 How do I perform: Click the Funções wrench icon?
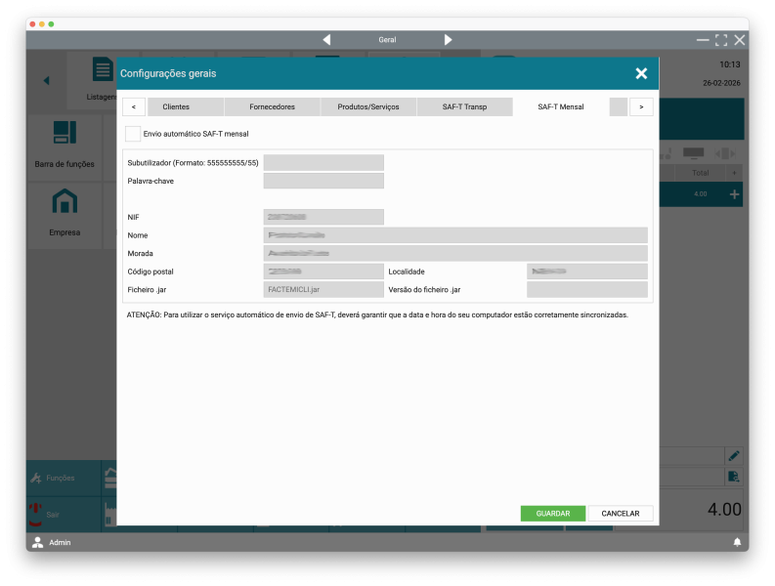36,478
